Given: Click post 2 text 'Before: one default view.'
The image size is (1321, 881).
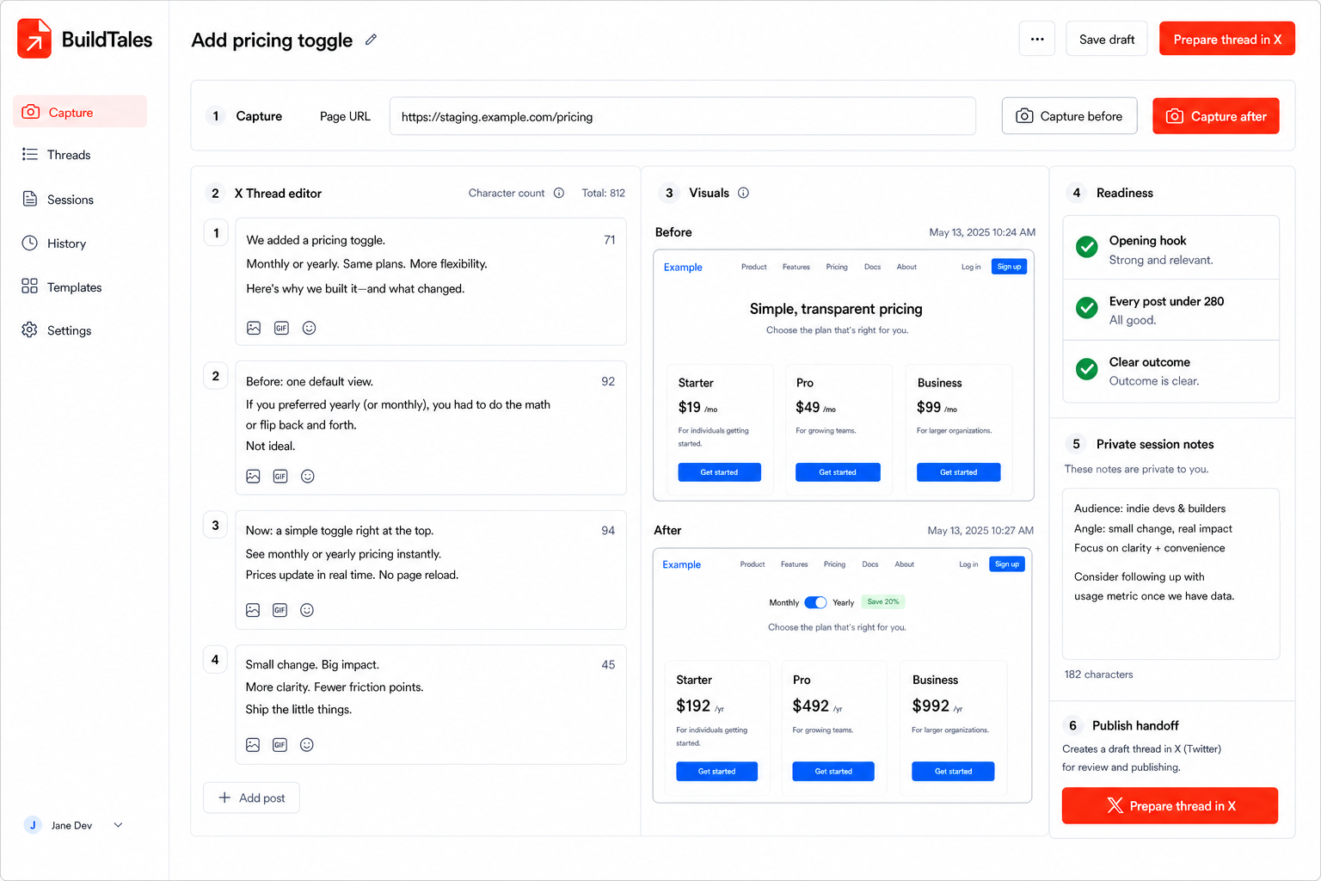Looking at the screenshot, I should coord(310,381).
